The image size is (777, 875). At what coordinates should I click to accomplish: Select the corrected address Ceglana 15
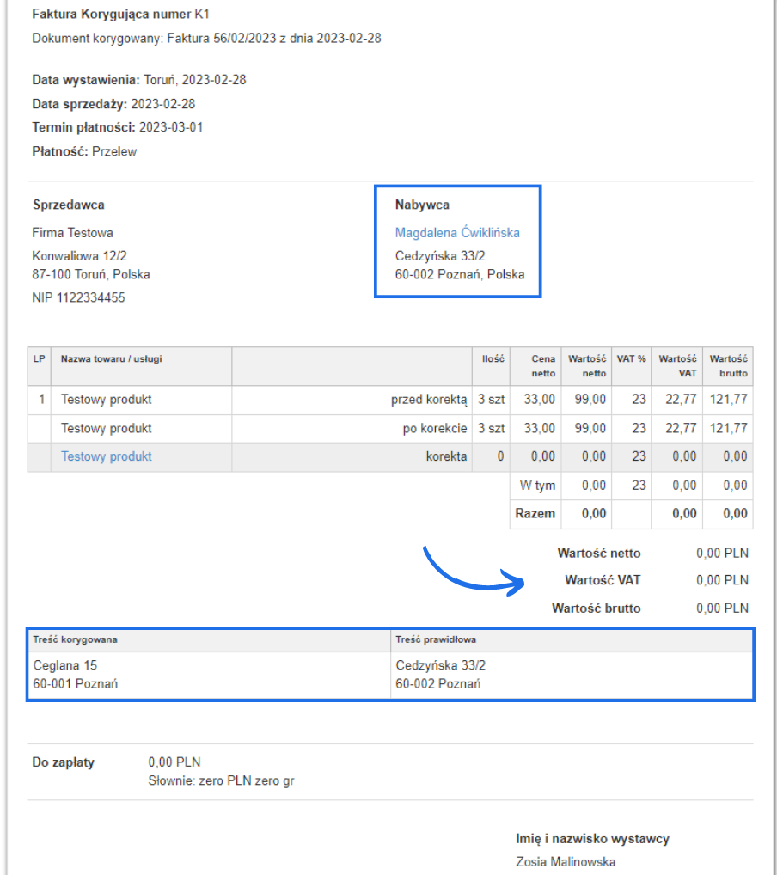[65, 665]
